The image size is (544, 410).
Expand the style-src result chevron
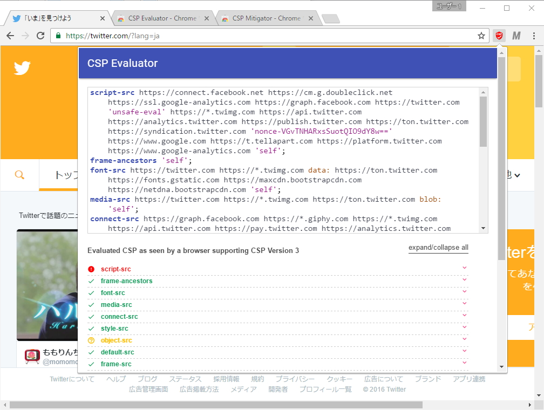click(x=465, y=327)
